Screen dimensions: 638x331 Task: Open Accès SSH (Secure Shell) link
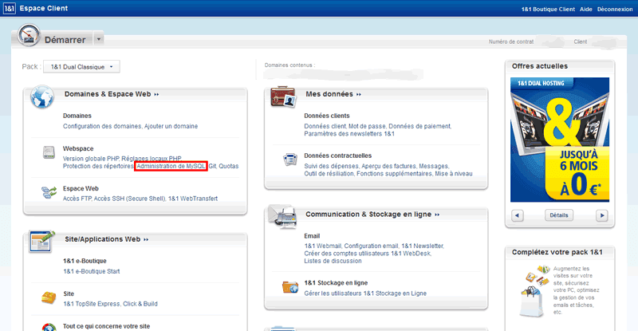pos(129,199)
